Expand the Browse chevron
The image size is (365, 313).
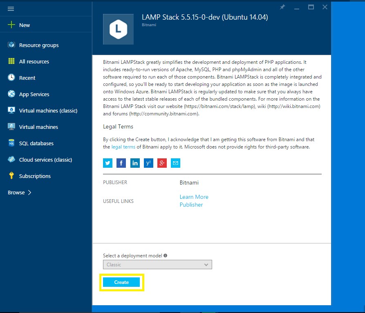(x=29, y=193)
